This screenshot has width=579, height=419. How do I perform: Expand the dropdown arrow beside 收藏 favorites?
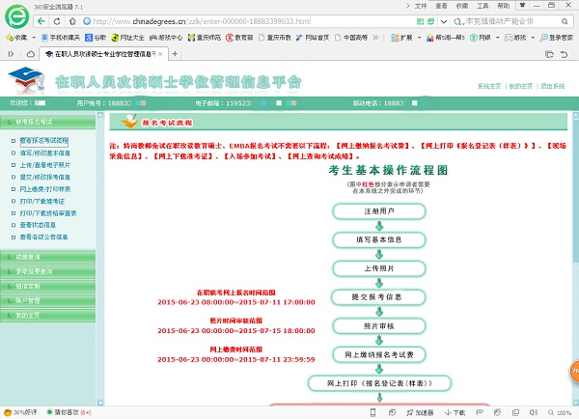[x=34, y=38]
